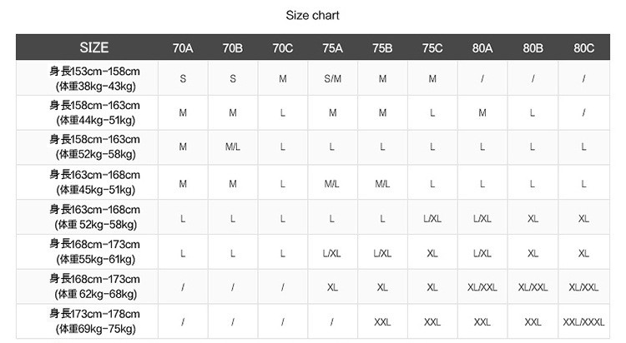Select the L/XL cell under 75C

(432, 219)
